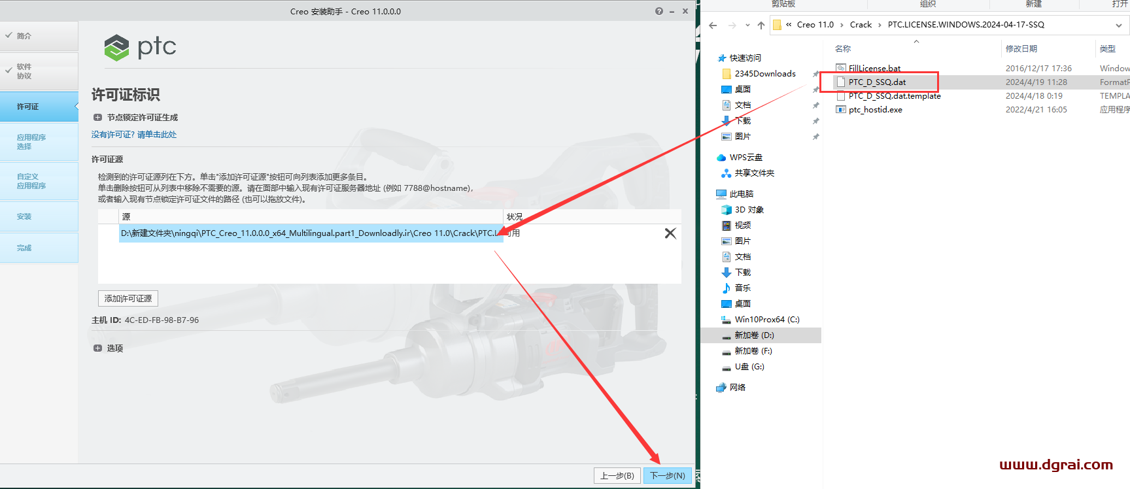Click the 没有许可证? 请单击此处 link
This screenshot has width=1130, height=489.
[134, 135]
